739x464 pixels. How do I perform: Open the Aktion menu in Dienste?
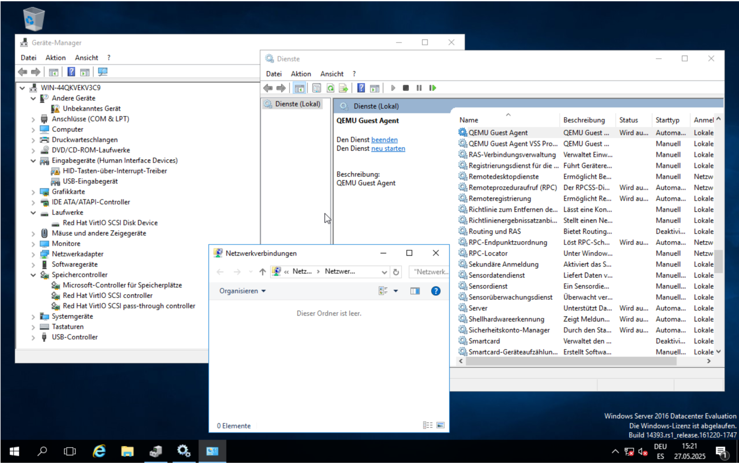(301, 74)
